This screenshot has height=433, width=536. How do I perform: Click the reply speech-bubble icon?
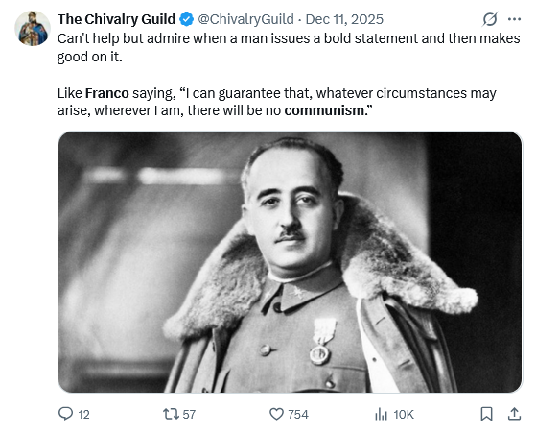point(65,414)
